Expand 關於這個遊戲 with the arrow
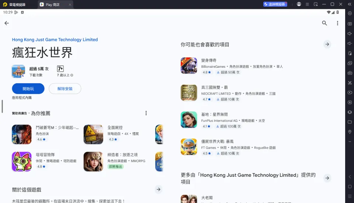The height and width of the screenshot is (203, 354). pyautogui.click(x=159, y=189)
